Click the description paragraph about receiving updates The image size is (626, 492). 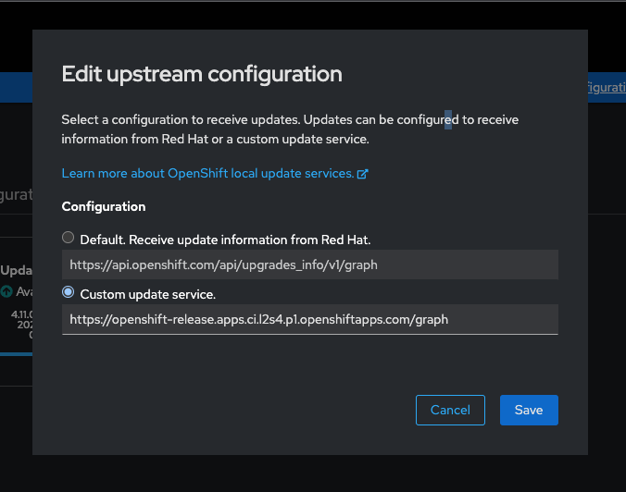pyautogui.click(x=290, y=129)
